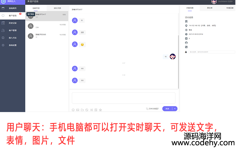236x149 pixels.
Task: Click the app logo in the top-left corner
Action: coord(3,2)
